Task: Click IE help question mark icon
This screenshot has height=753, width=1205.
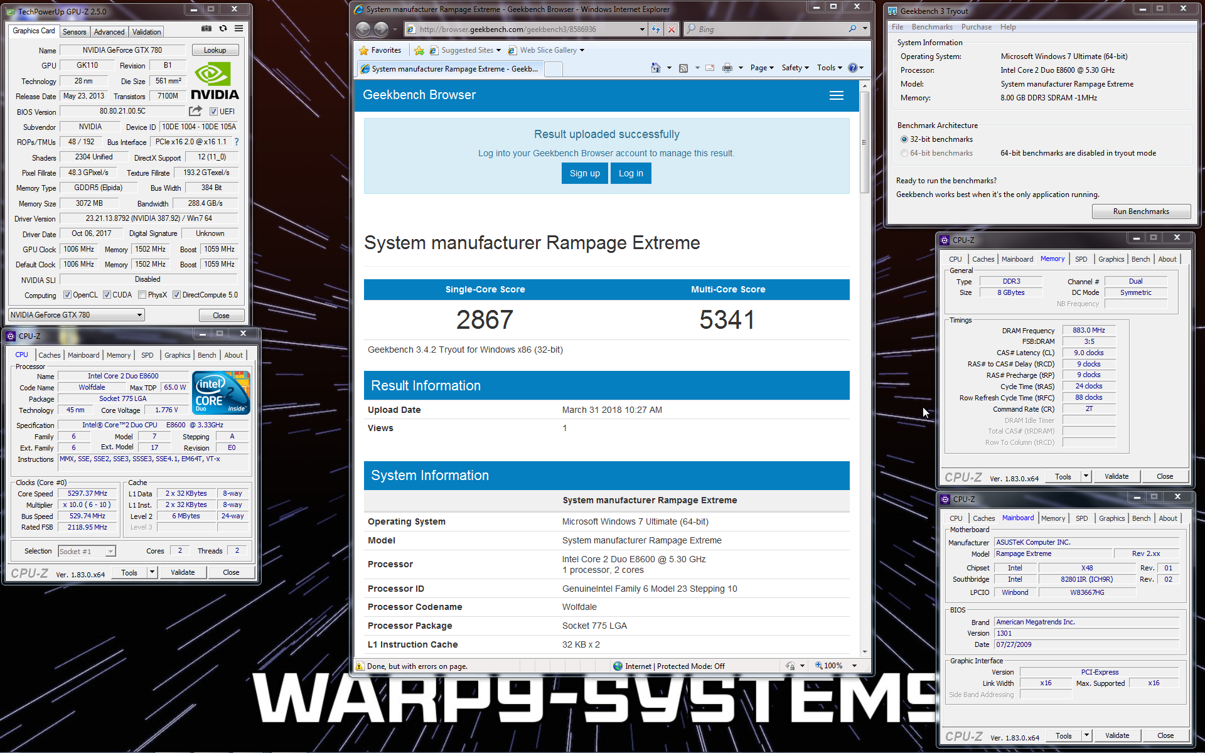Action: click(853, 68)
